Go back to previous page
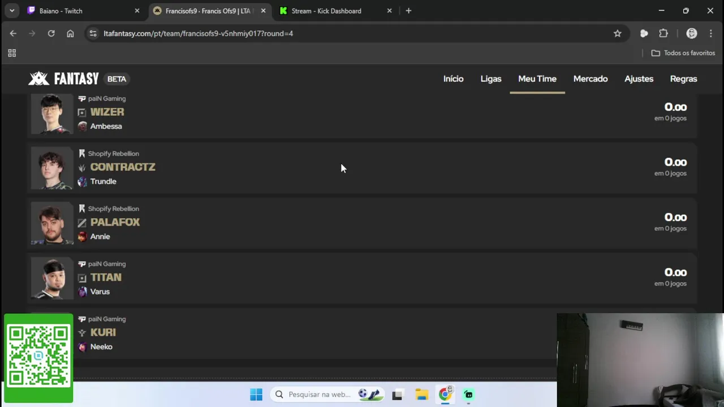Viewport: 724px width, 407px height. point(13,33)
